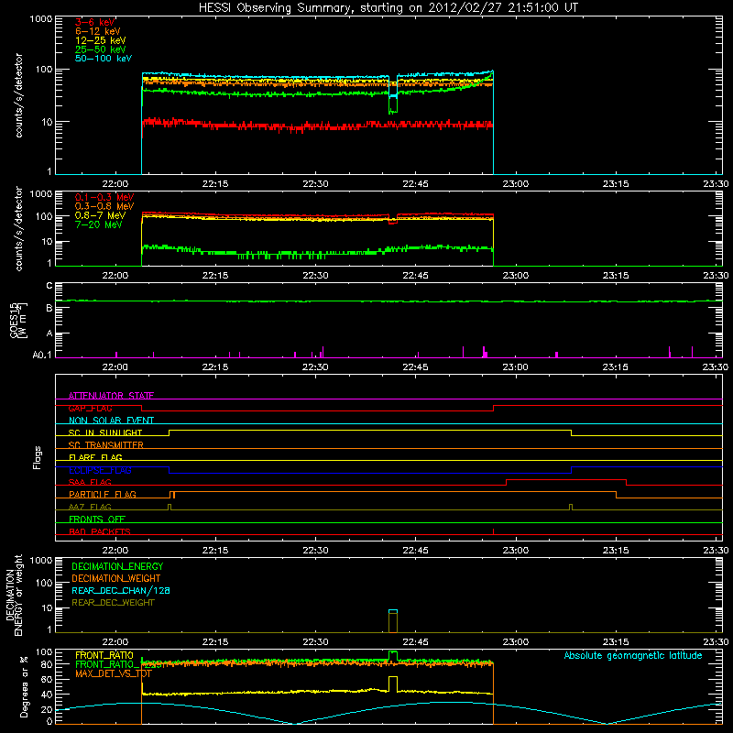Click counts/s/detector axis label of keV panel
The width and height of the screenshot is (733, 733).
coord(18,95)
